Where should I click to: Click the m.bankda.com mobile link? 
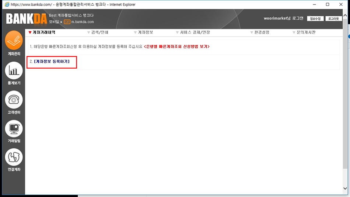point(83,22)
